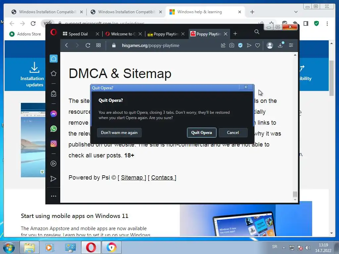This screenshot has height=254, width=339.
Task: Open Chrome three-dot menu
Action: pos(327,23)
